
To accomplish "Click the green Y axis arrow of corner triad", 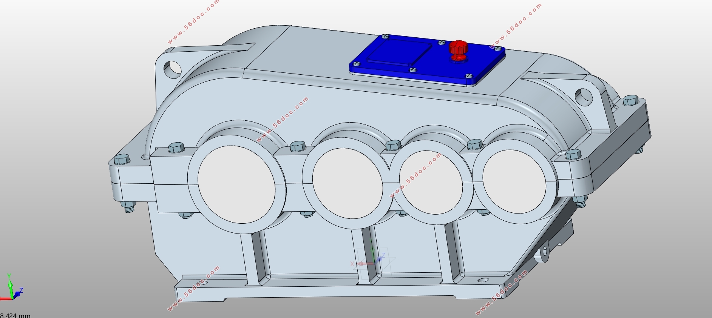I will tap(10, 281).
